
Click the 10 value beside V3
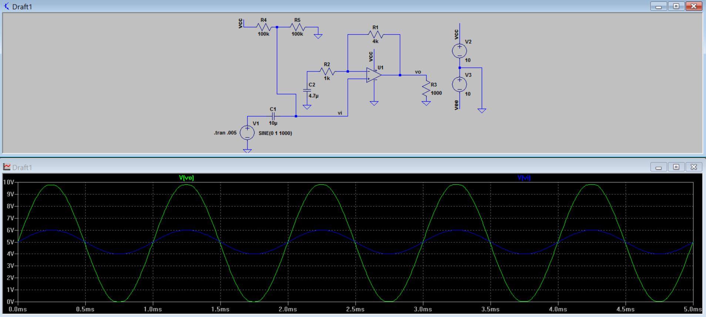pyautogui.click(x=468, y=94)
